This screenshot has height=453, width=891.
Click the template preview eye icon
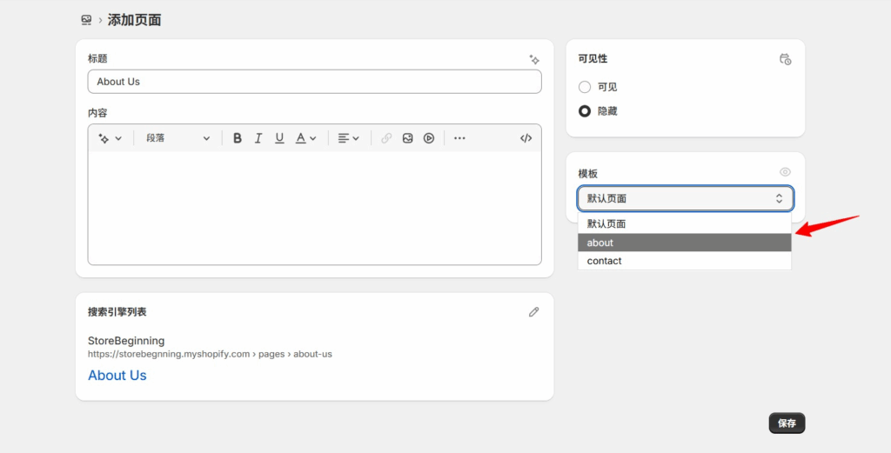785,172
